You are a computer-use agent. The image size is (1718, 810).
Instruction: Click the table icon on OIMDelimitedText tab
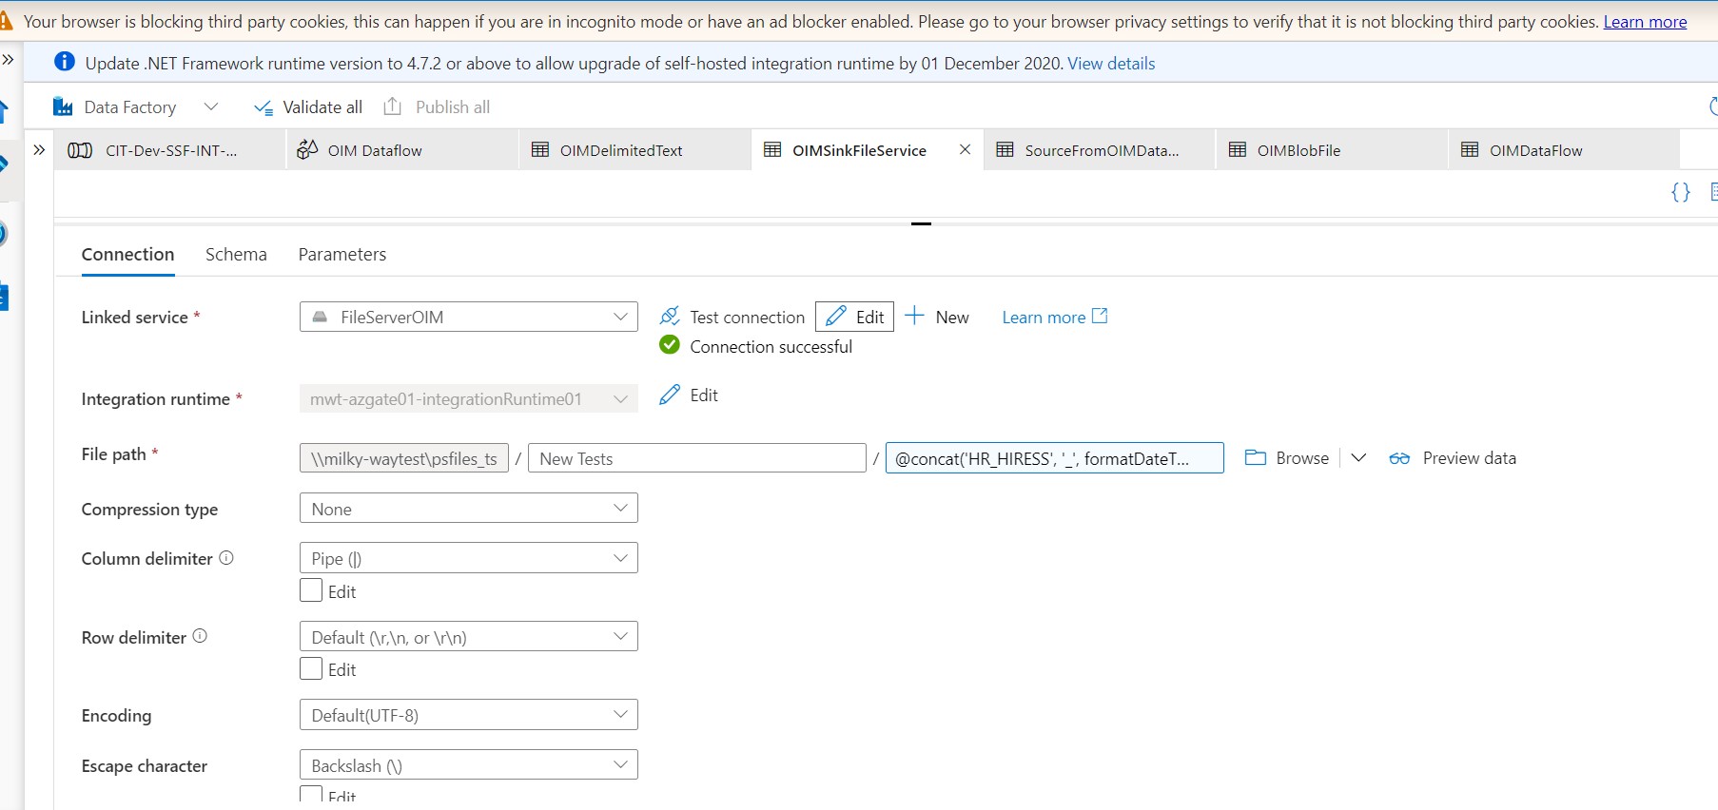(540, 149)
